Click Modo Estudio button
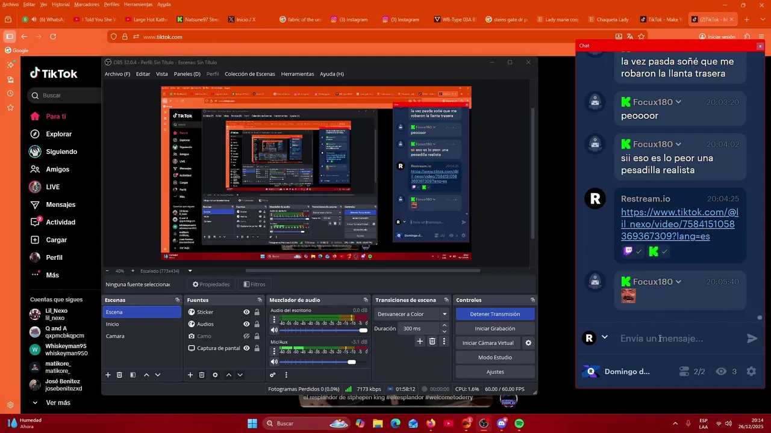This screenshot has height=433, width=771. 495,357
